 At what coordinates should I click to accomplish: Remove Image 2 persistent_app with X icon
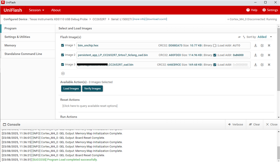(x=269, y=55)
